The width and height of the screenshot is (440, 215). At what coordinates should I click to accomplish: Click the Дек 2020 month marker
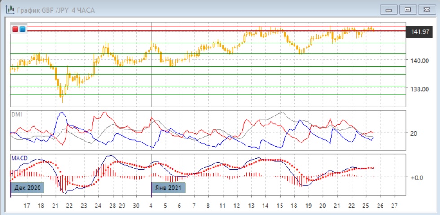(x=28, y=188)
